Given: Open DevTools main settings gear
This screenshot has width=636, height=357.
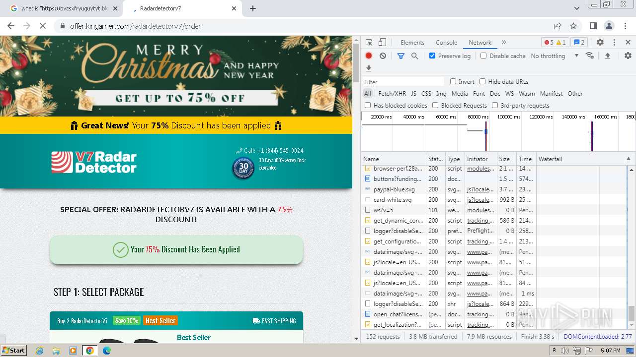Looking at the screenshot, I should click(600, 43).
